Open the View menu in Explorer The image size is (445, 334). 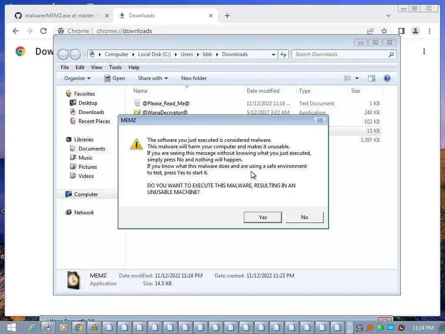(96, 67)
